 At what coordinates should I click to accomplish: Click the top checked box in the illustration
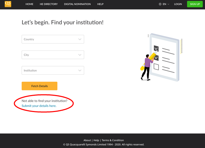click(156, 48)
